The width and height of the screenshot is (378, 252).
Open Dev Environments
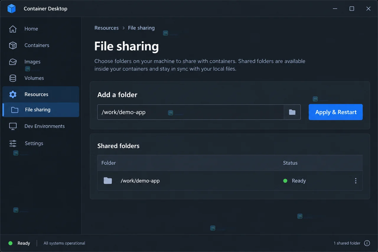point(41,126)
